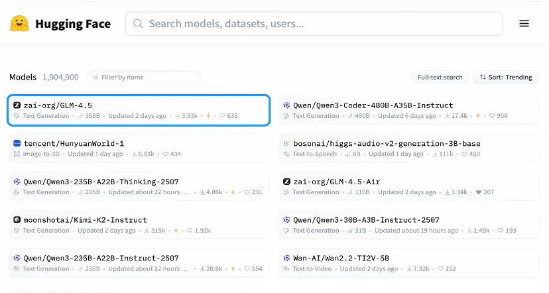Image resolution: width=549 pixels, height=293 pixels.
Task: Click the Hugging Face title text
Action: pos(73,24)
